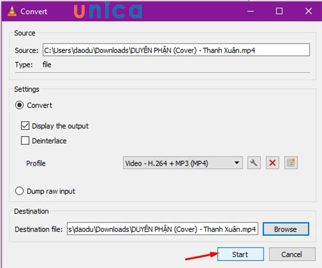The height and width of the screenshot is (268, 322).
Task: Minimize the Convert window
Action: pyautogui.click(x=250, y=11)
